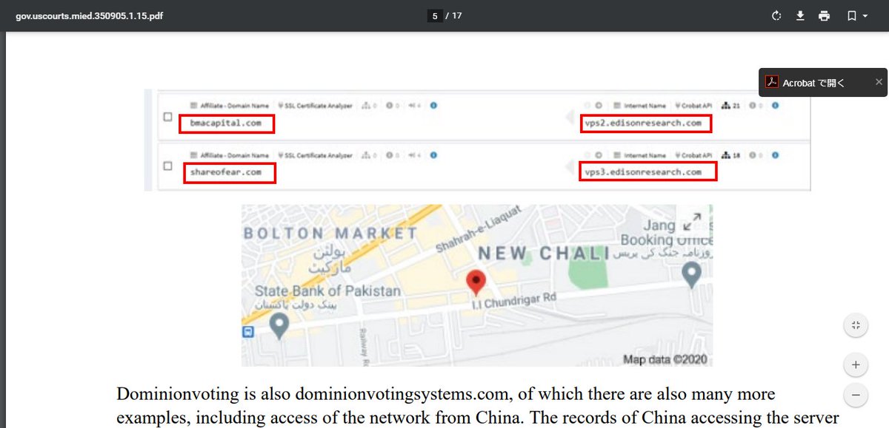The height and width of the screenshot is (428, 889).
Task: Click the shareofear.com domain text
Action: [226, 172]
